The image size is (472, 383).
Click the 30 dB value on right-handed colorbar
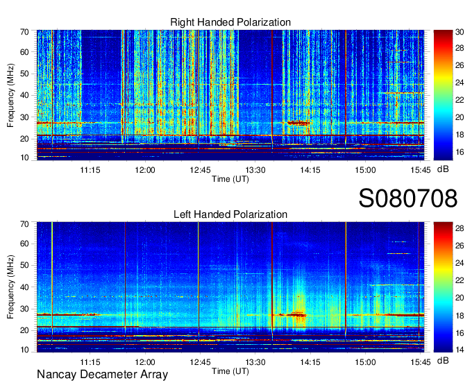460,32
